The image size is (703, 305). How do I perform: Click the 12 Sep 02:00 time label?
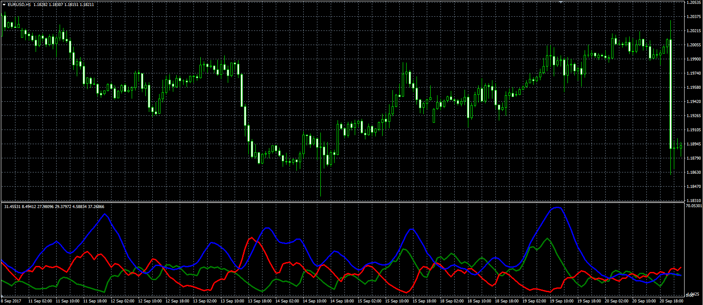coord(122,301)
